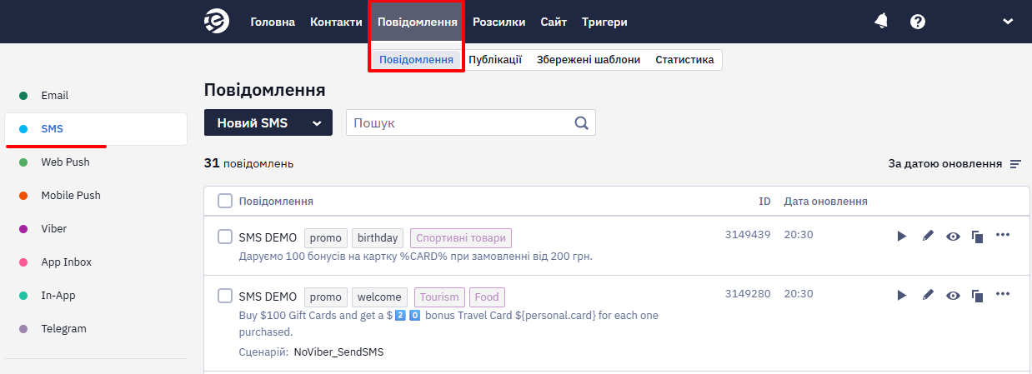Click promo tag on message 3149439
The image size is (1032, 374).
[326, 237]
